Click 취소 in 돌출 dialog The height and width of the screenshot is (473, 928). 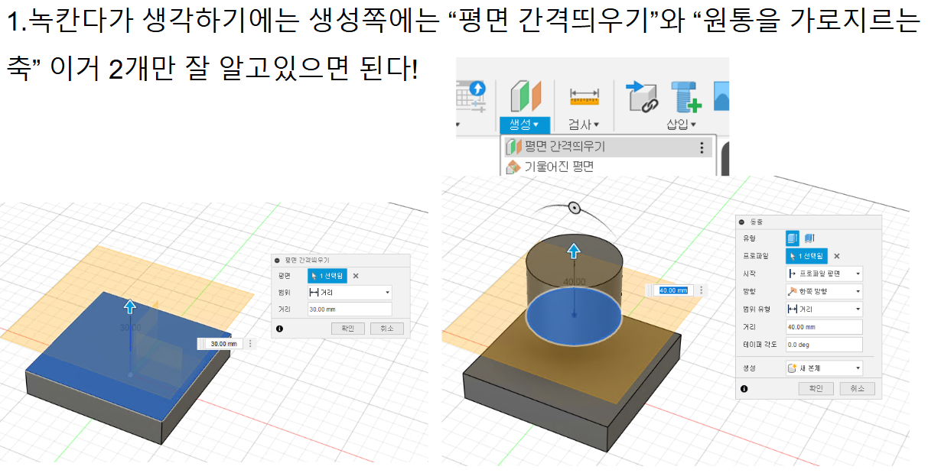[x=856, y=388]
